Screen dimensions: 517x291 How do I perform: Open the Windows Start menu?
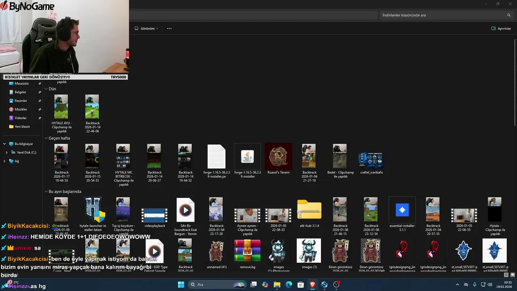tap(181, 285)
